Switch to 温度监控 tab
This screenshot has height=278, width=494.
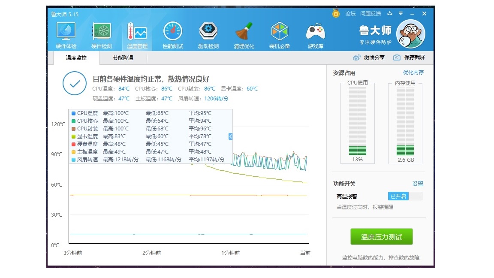pyautogui.click(x=76, y=57)
